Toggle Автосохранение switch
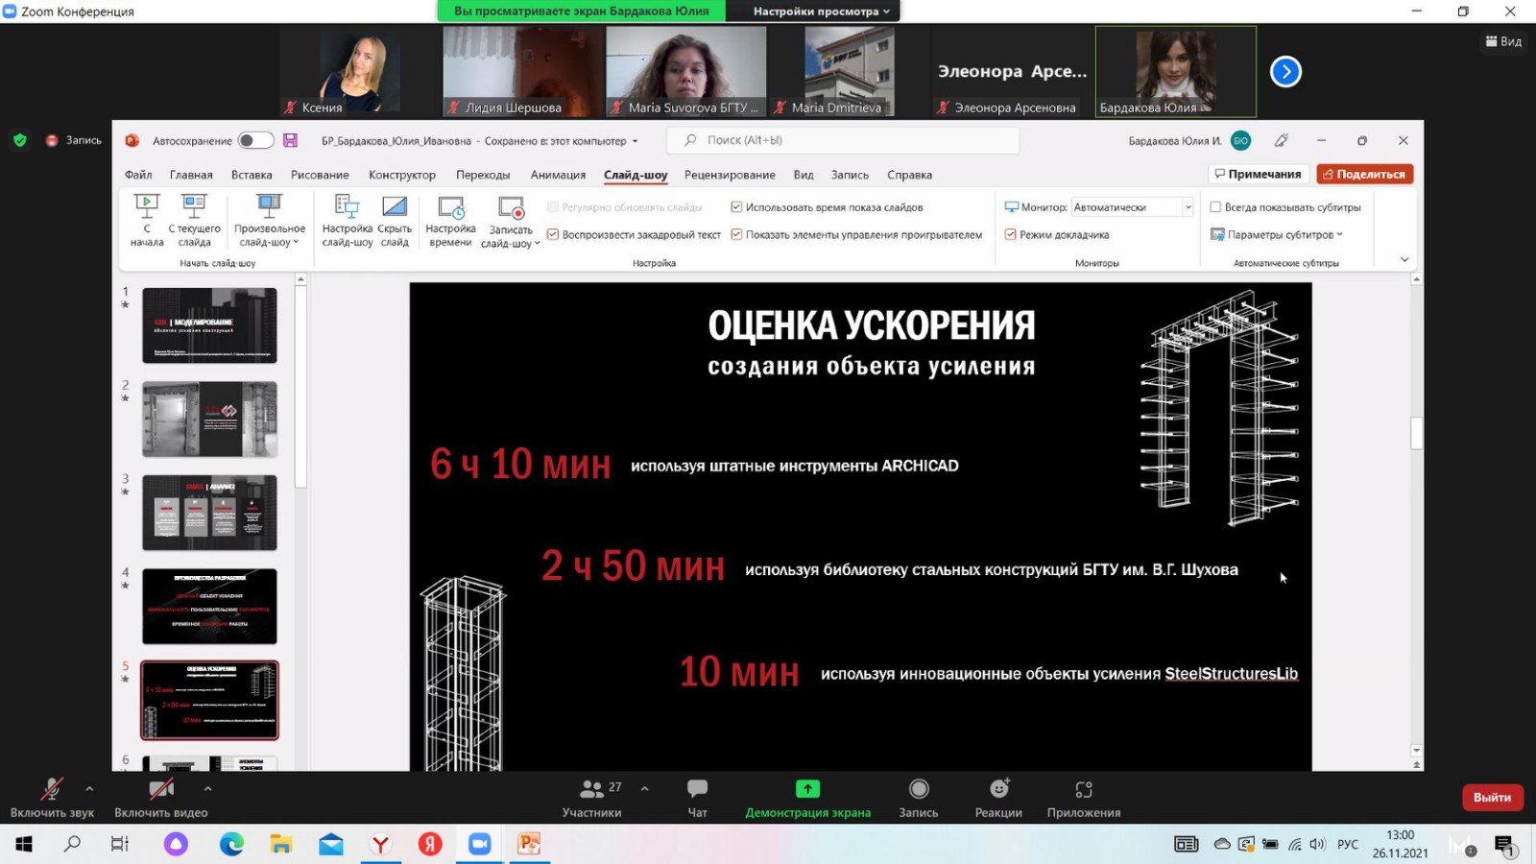Image resolution: width=1536 pixels, height=864 pixels. tap(255, 140)
